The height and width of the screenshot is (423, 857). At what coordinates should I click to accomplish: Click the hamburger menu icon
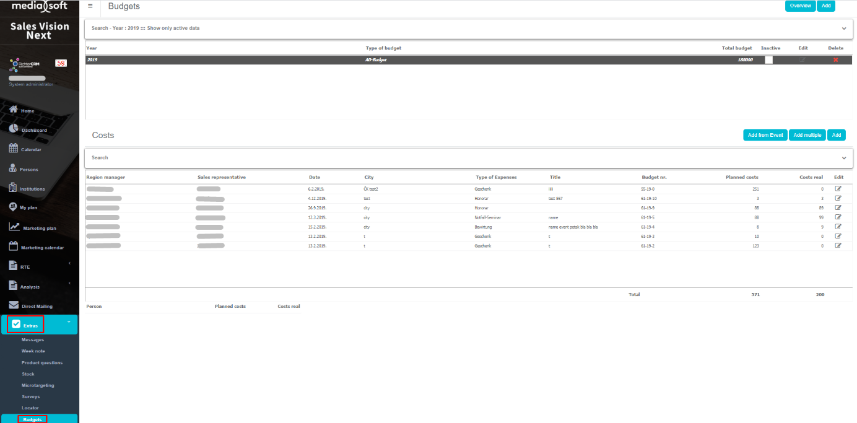point(90,6)
